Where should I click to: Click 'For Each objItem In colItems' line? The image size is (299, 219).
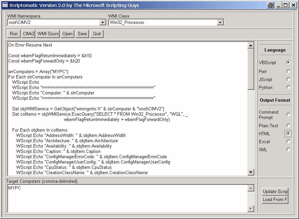pyautogui.click(x=40, y=130)
